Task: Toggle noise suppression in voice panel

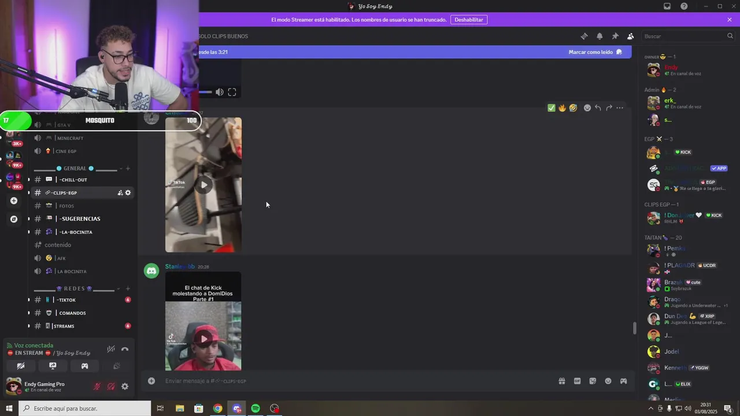Action: [x=111, y=349]
